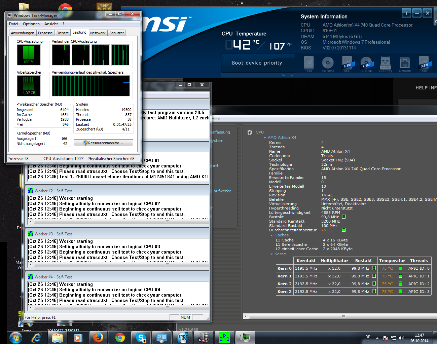437x344 pixels.
Task: Toggle Kern 3 Bustakt monitoring box
Action: coord(374,292)
